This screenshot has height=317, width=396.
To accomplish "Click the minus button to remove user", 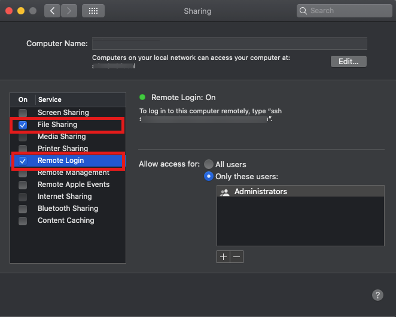I will click(x=237, y=256).
